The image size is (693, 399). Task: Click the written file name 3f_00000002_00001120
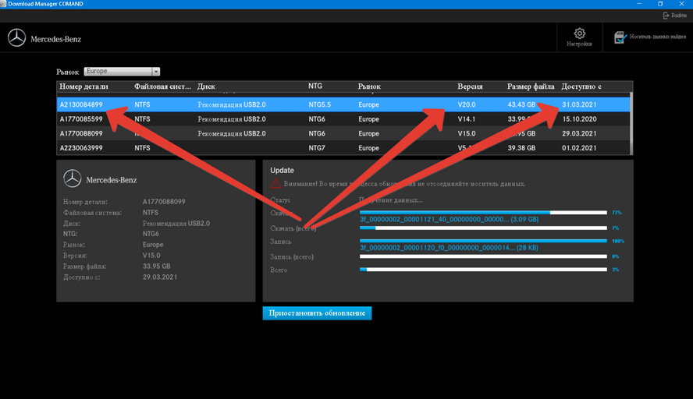click(449, 248)
